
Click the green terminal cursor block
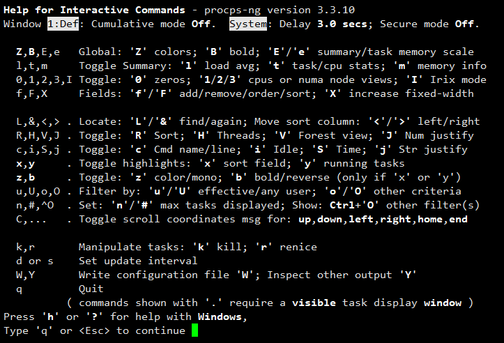[194, 330]
